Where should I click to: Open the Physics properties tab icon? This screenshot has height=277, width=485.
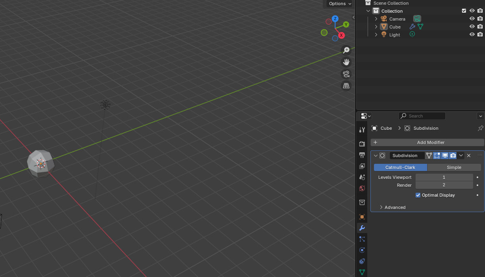362,250
